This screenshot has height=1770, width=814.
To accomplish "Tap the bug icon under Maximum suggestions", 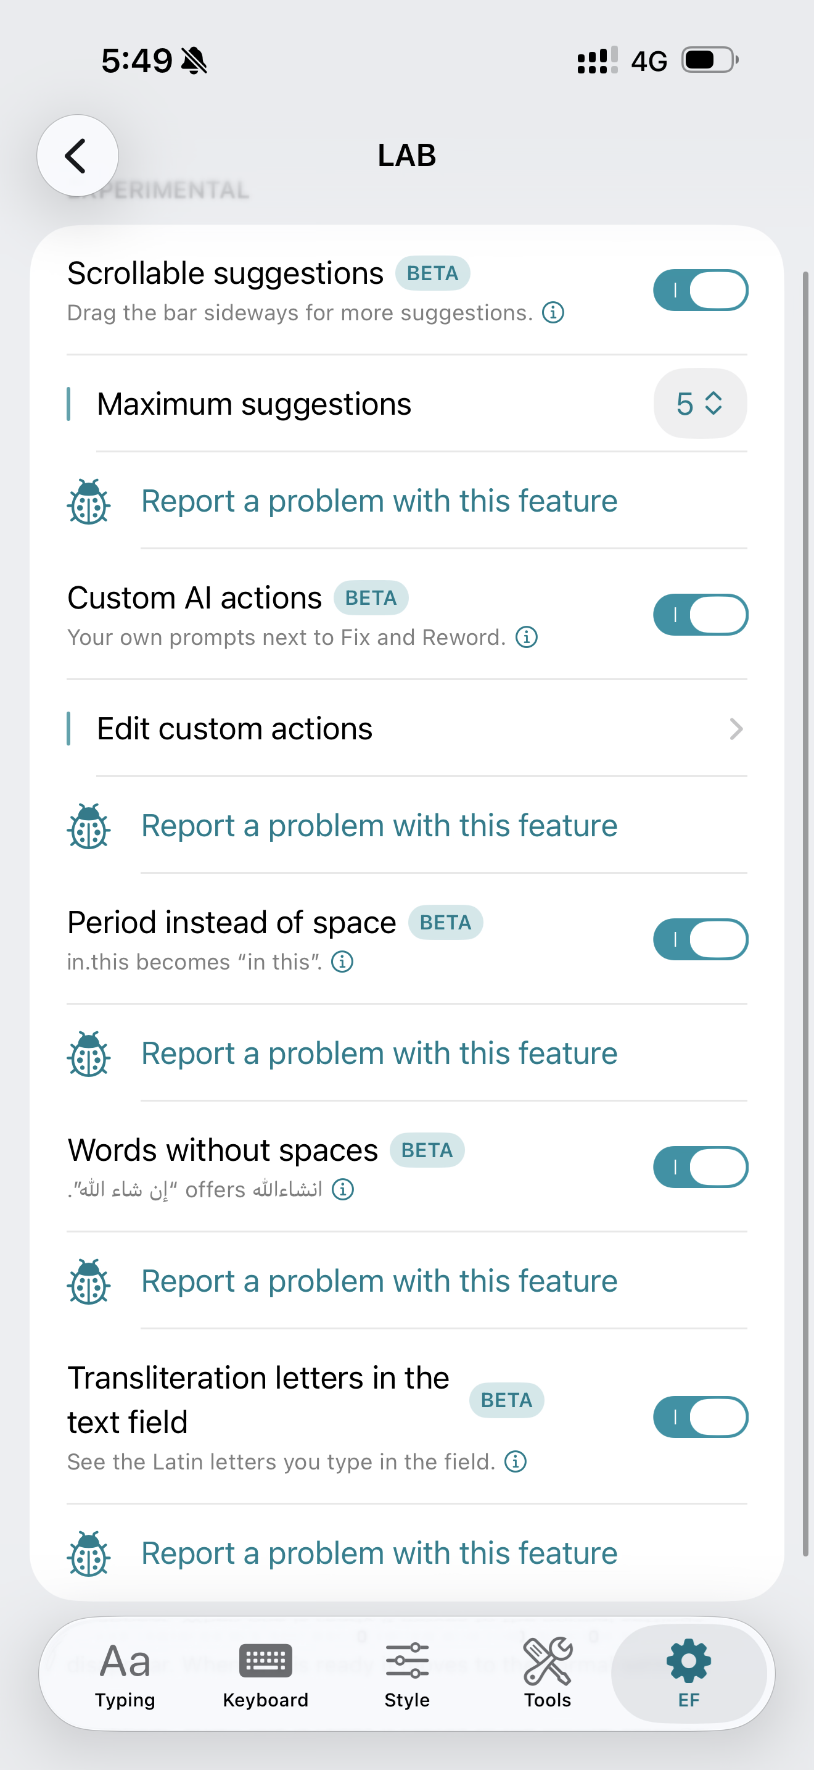I will pyautogui.click(x=89, y=501).
